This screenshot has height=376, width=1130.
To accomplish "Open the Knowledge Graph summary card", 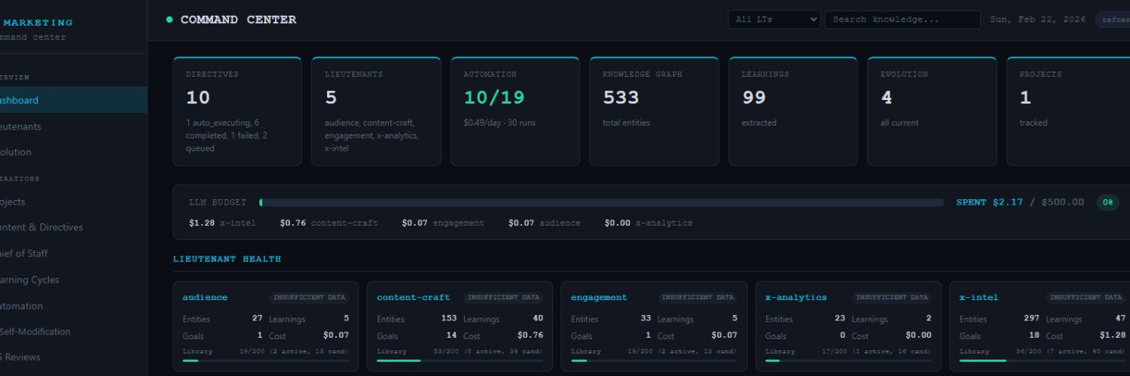I will 654,111.
